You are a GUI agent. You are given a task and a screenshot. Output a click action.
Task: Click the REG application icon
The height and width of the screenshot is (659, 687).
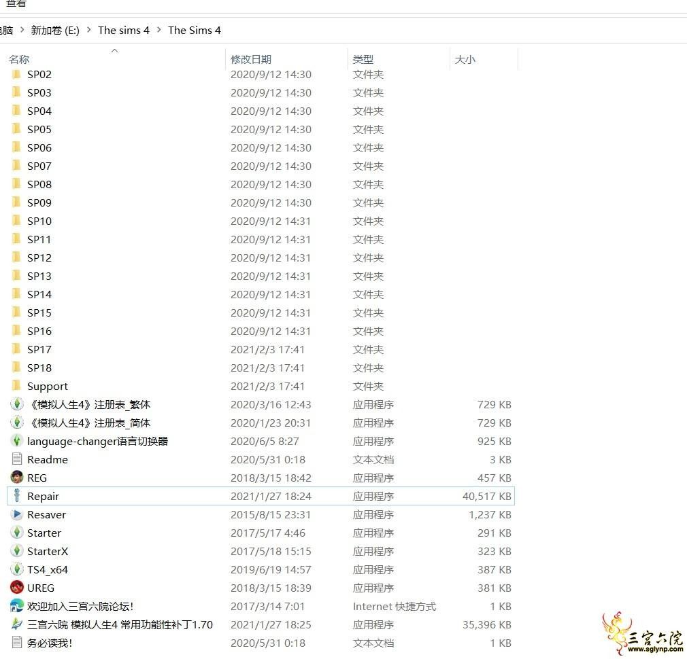[x=16, y=478]
